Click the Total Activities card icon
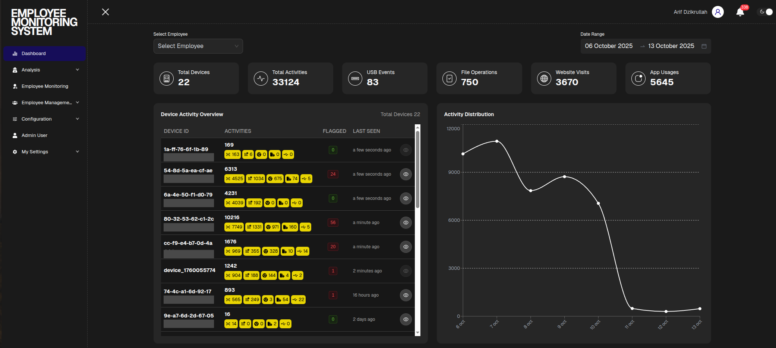776x348 pixels. point(261,79)
